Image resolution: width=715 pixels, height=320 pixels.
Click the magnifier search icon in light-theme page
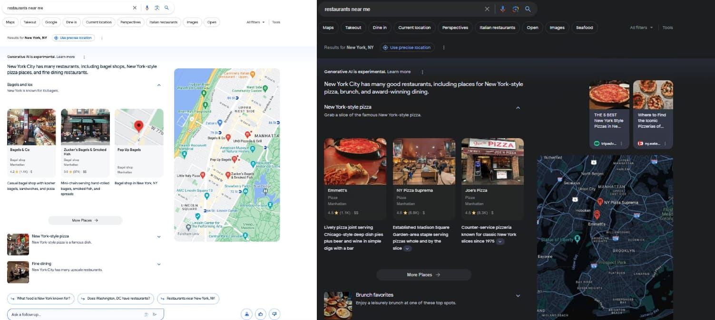coord(167,8)
